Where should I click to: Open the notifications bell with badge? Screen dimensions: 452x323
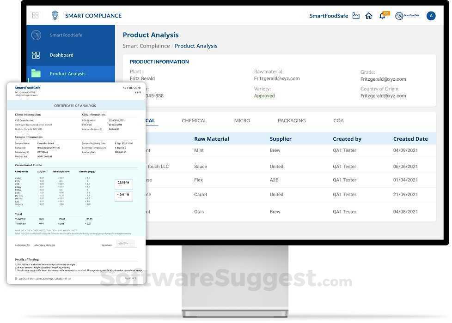pyautogui.click(x=382, y=16)
